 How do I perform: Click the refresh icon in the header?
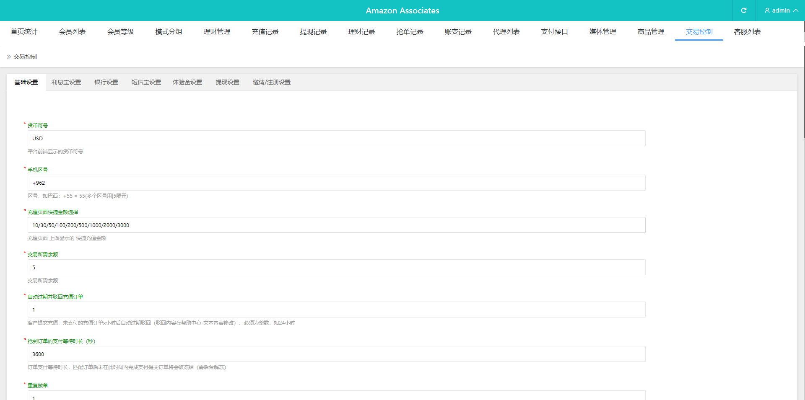coord(744,10)
